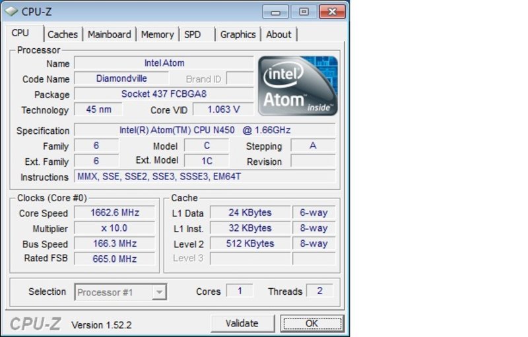Select the CPU tab
The height and width of the screenshot is (337, 528).
(x=20, y=33)
